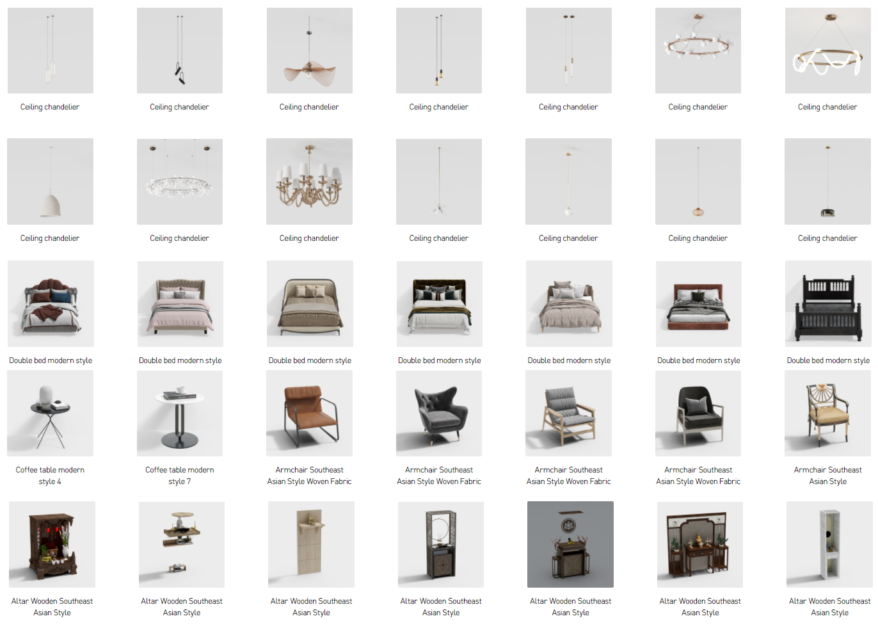Viewport: 878px width, 628px height.
Task: Select the pink bedding double bed thumbnail
Action: pyautogui.click(x=180, y=303)
